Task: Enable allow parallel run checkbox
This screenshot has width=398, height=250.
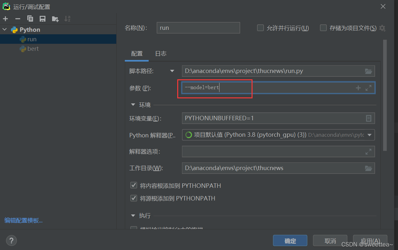Action: point(260,28)
